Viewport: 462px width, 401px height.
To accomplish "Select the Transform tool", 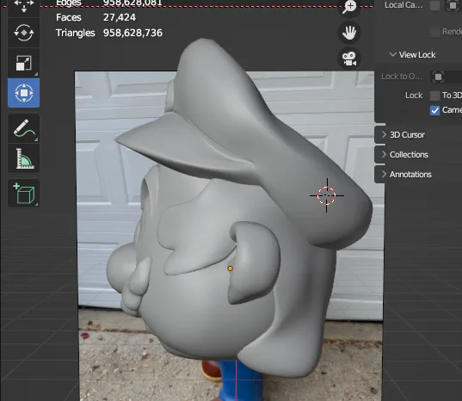I will click(x=23, y=93).
